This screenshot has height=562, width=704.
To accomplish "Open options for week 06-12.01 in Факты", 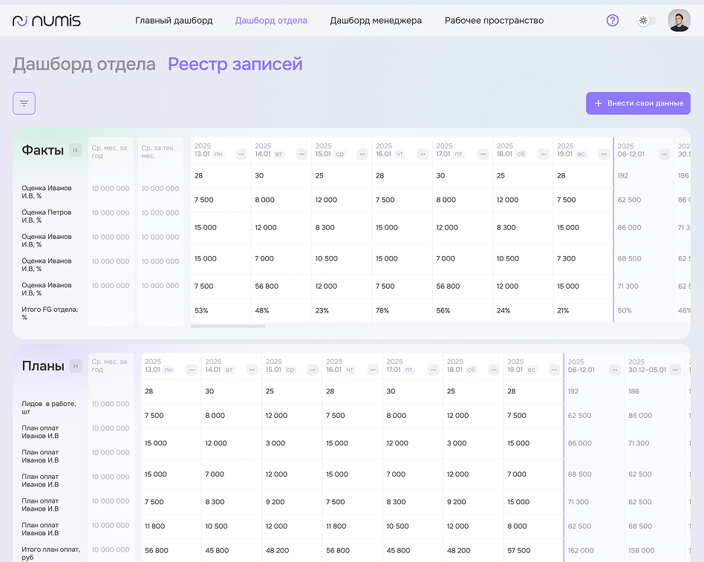I will [x=665, y=154].
